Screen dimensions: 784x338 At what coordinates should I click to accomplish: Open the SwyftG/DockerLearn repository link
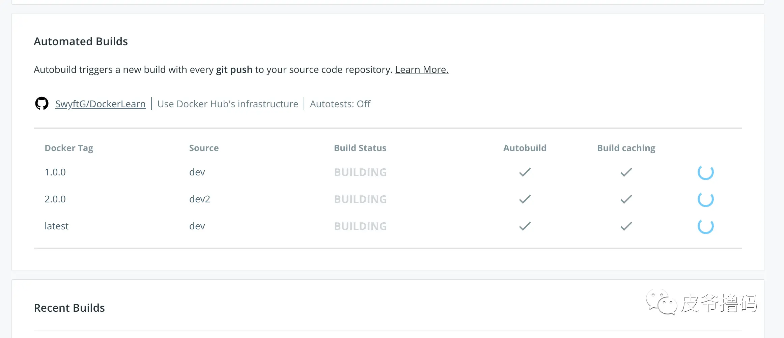coord(101,104)
